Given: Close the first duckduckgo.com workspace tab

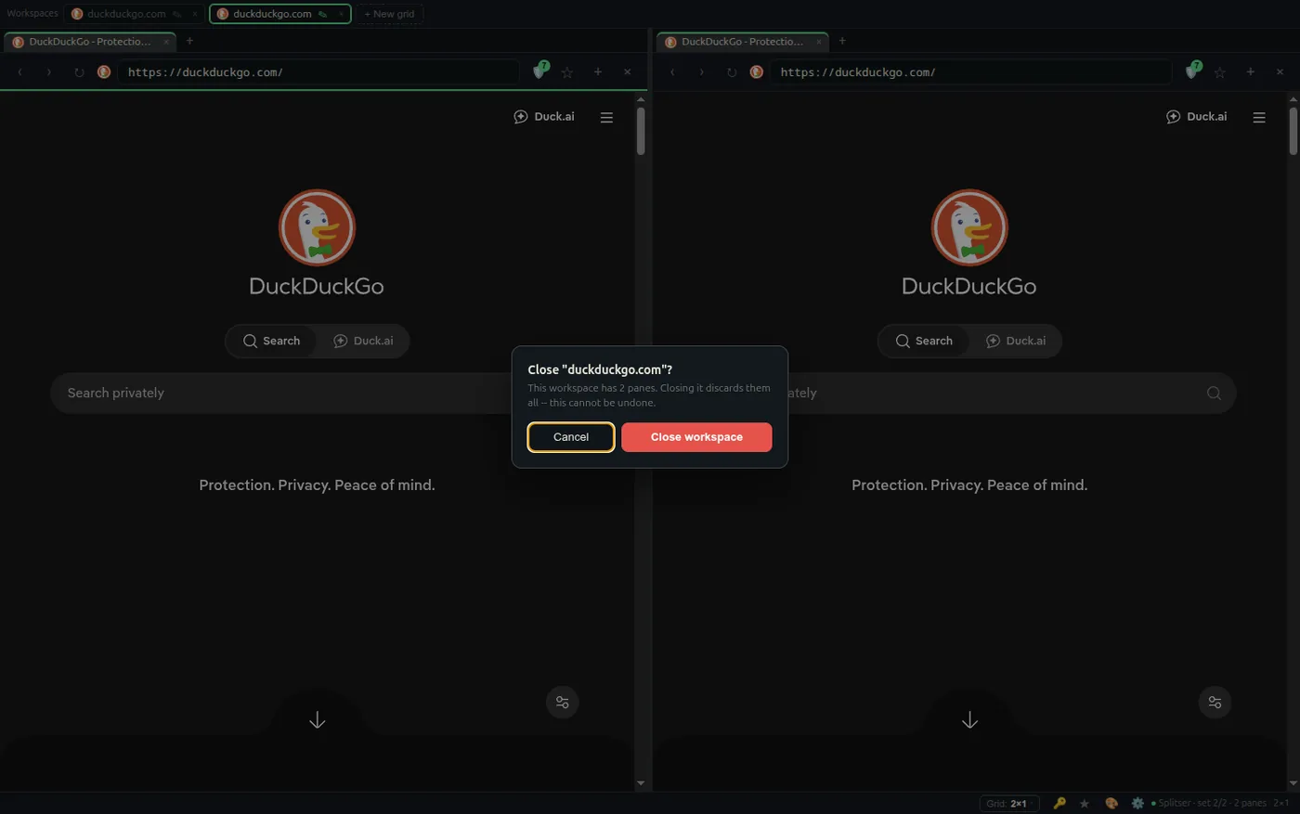Looking at the screenshot, I should click(195, 14).
